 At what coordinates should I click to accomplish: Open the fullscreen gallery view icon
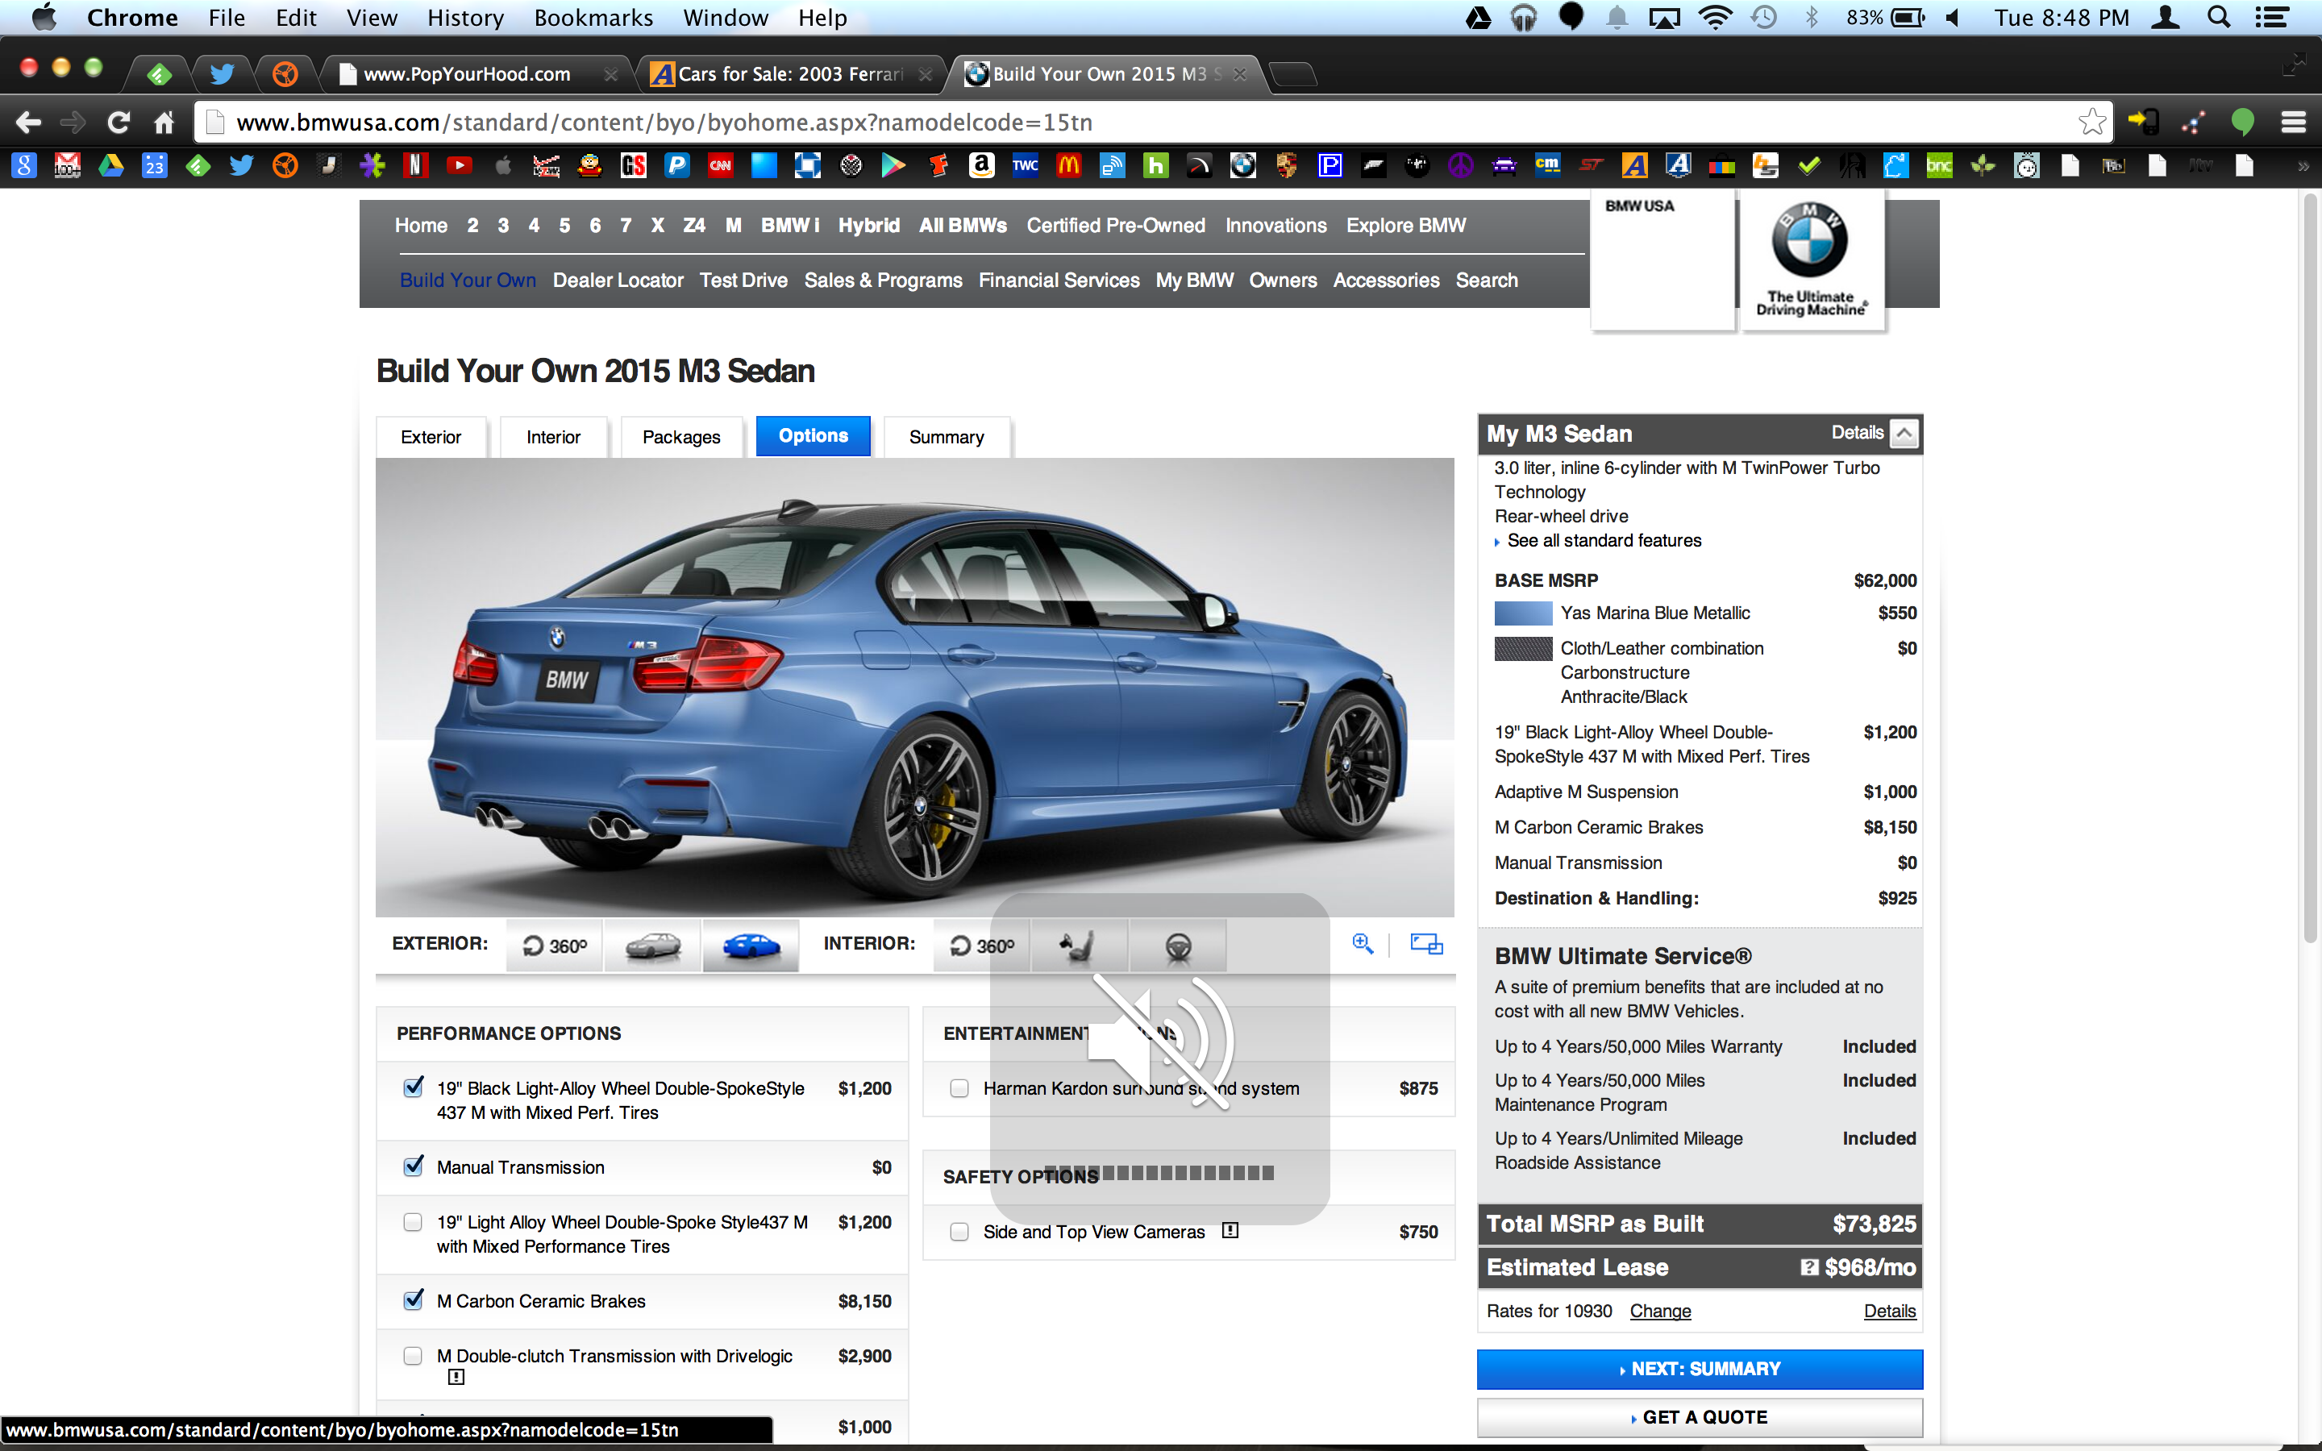point(1425,944)
